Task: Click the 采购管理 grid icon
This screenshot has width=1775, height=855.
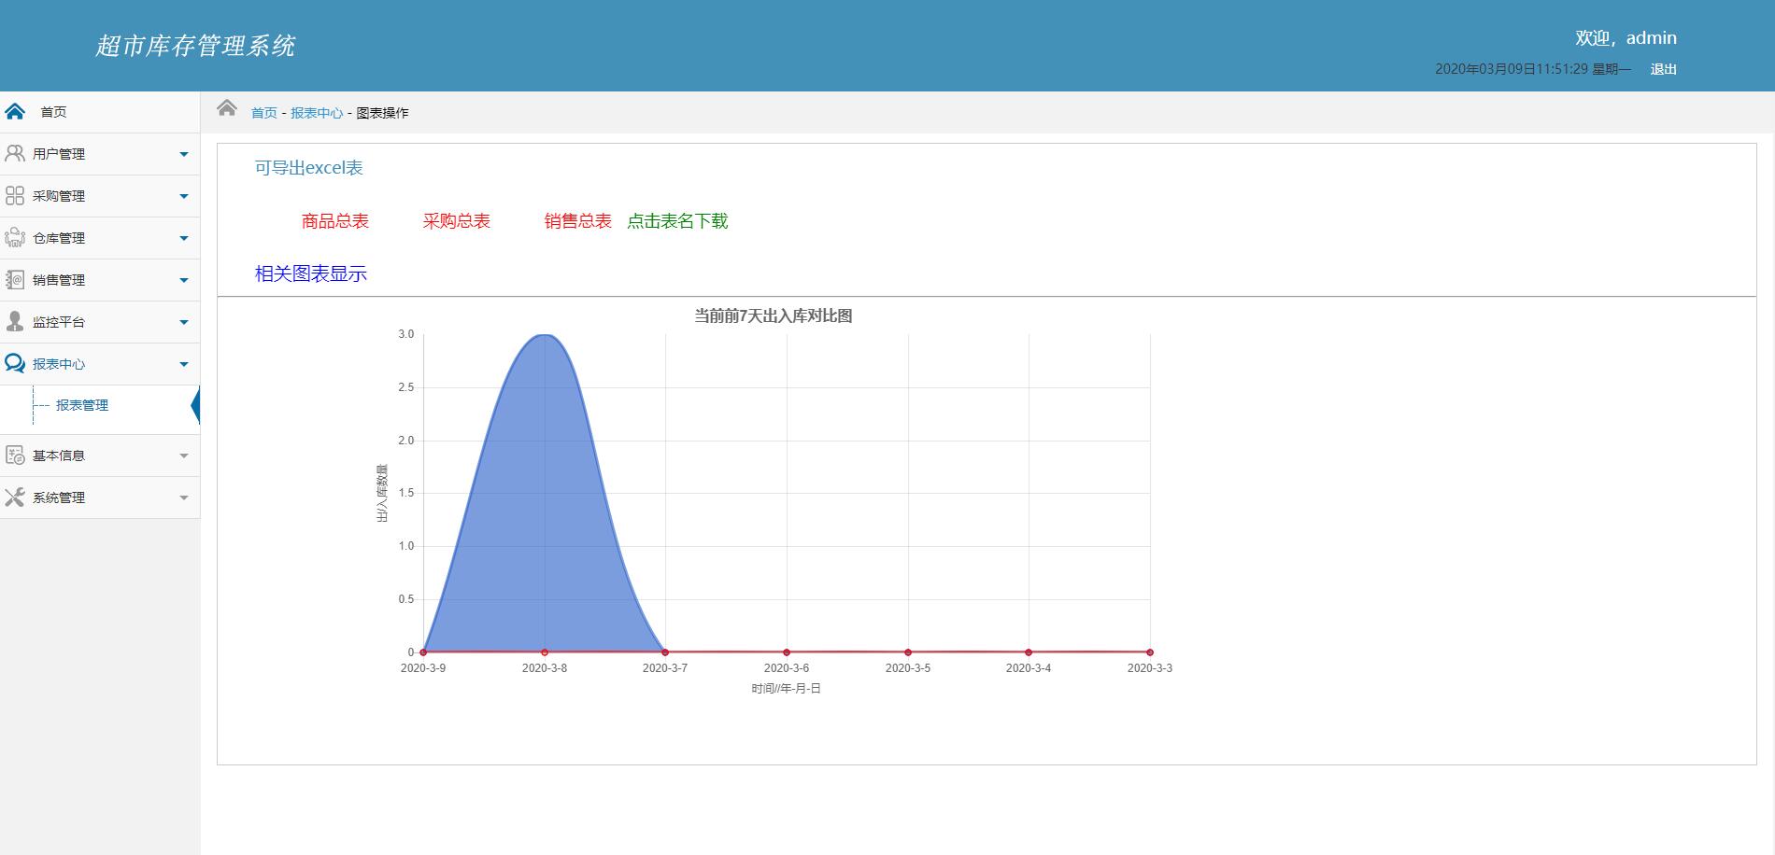Action: pos(15,195)
